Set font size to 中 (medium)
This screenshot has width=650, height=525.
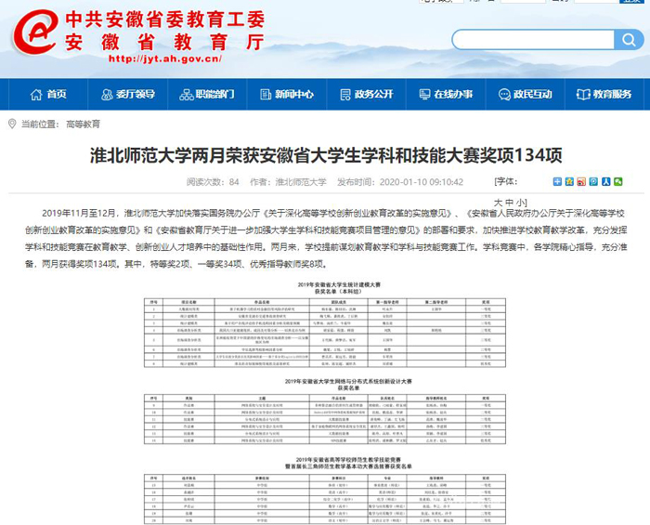(510, 203)
